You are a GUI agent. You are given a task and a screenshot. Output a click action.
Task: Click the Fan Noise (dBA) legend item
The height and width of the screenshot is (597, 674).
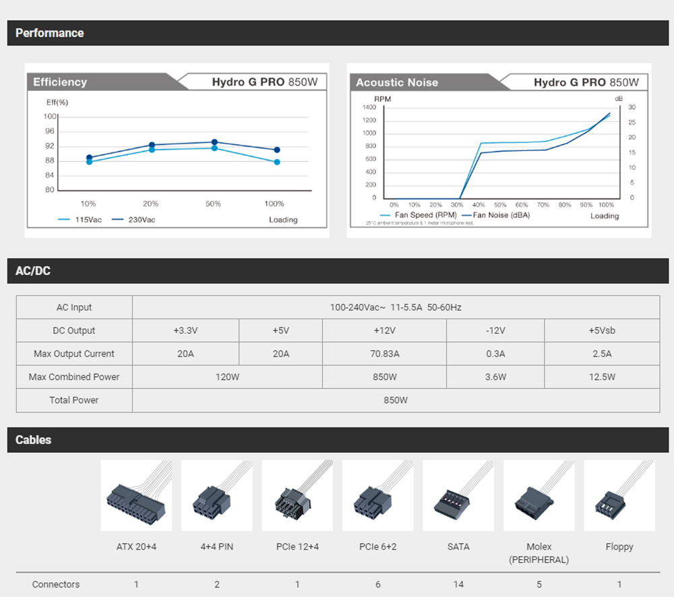496,216
